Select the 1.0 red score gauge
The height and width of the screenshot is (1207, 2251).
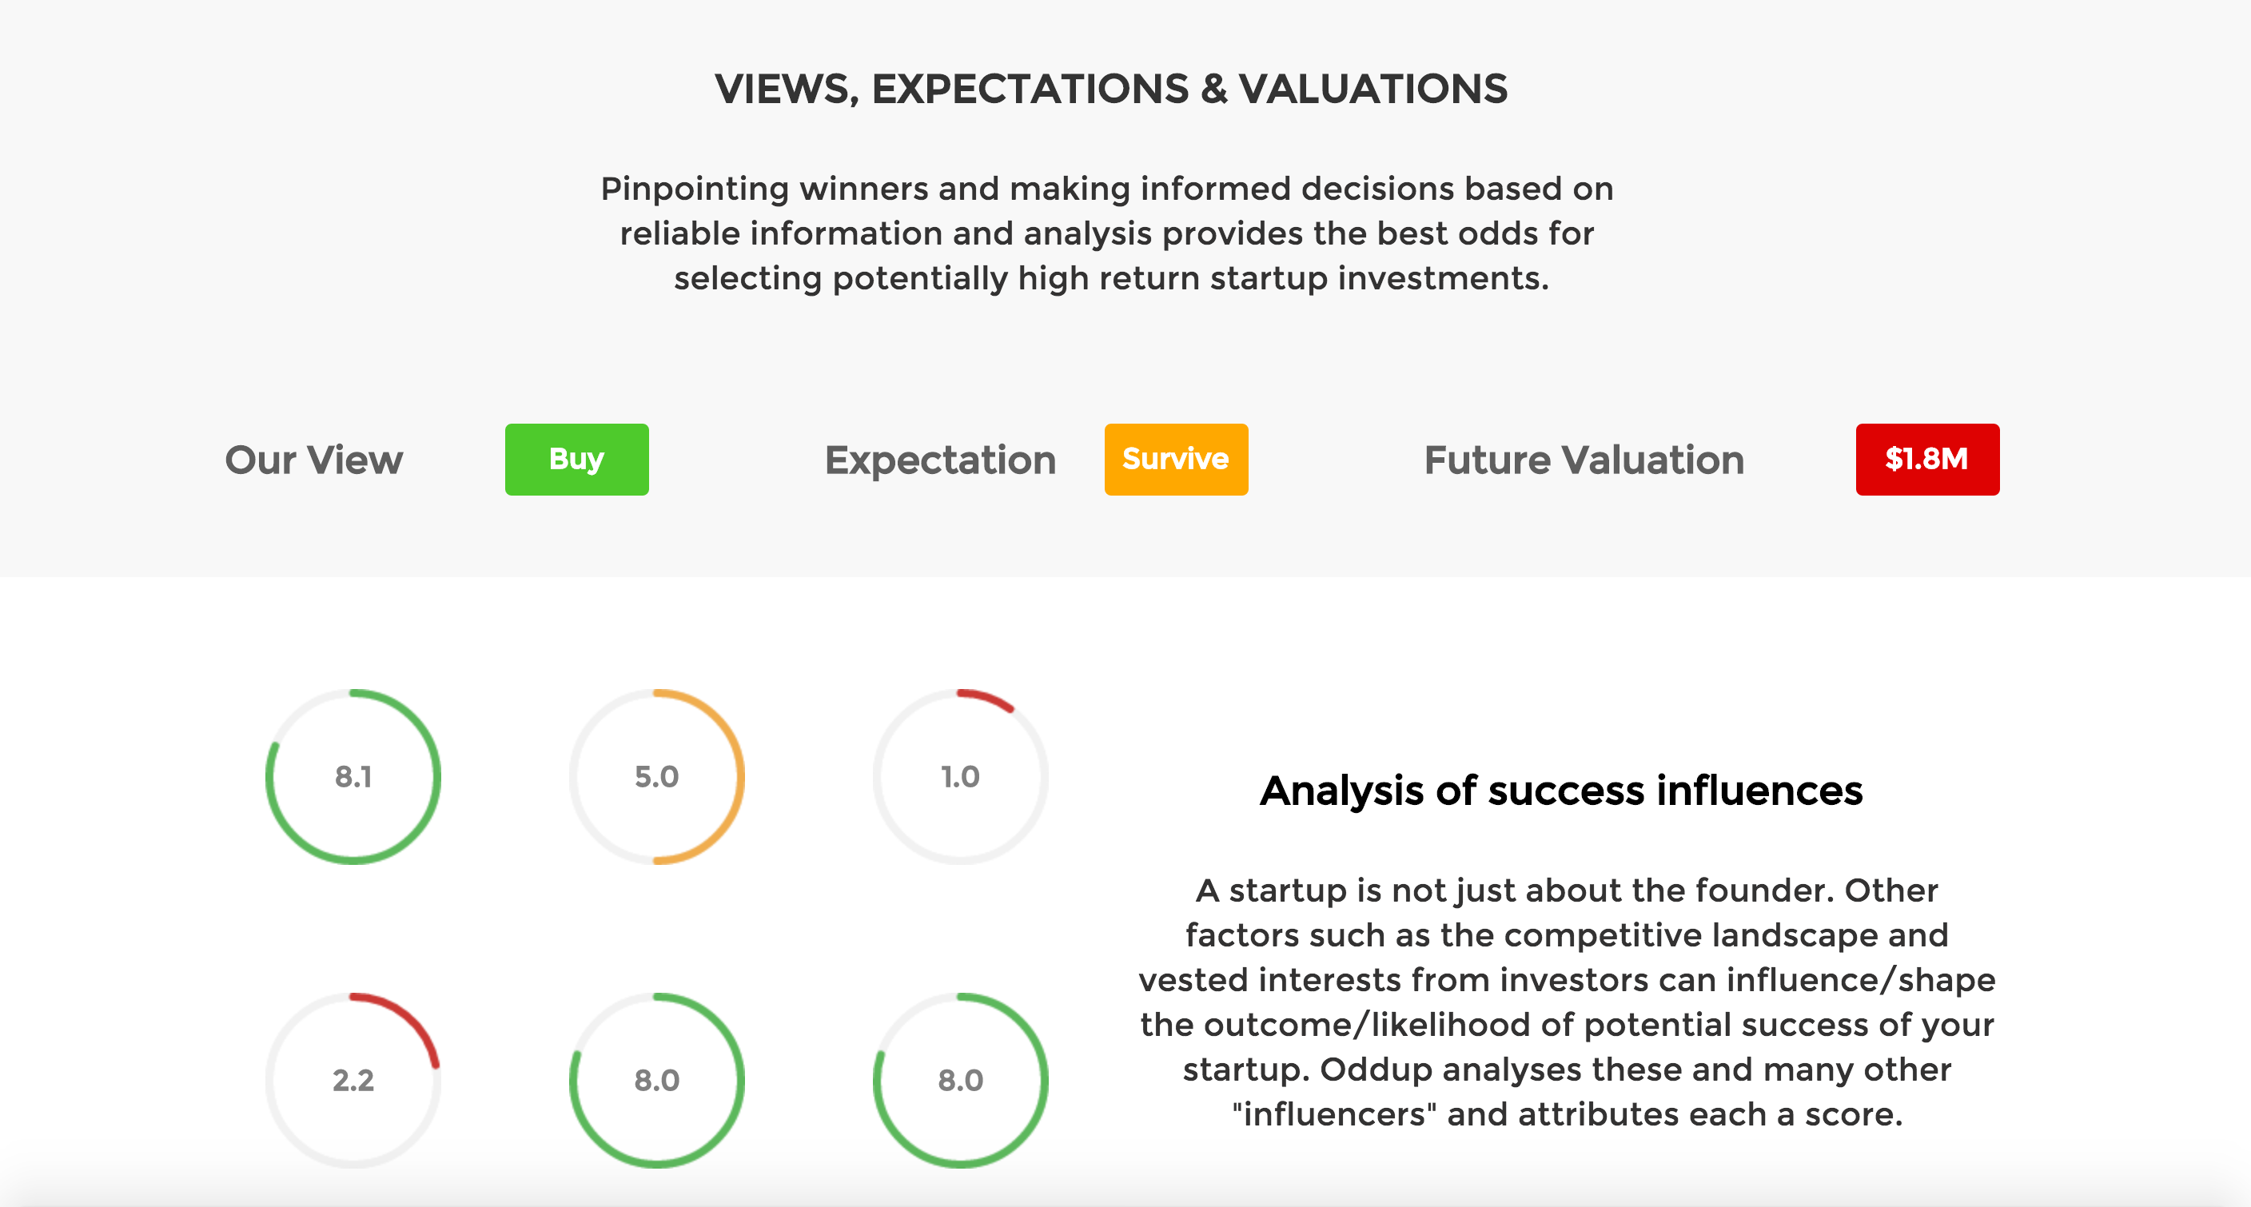click(960, 777)
